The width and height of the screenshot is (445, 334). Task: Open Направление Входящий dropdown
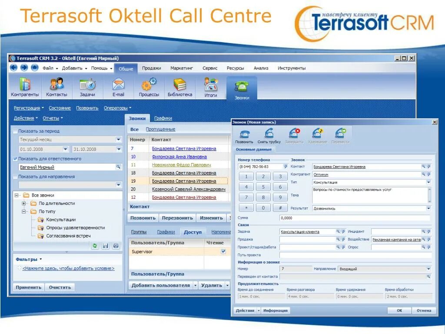click(428, 269)
